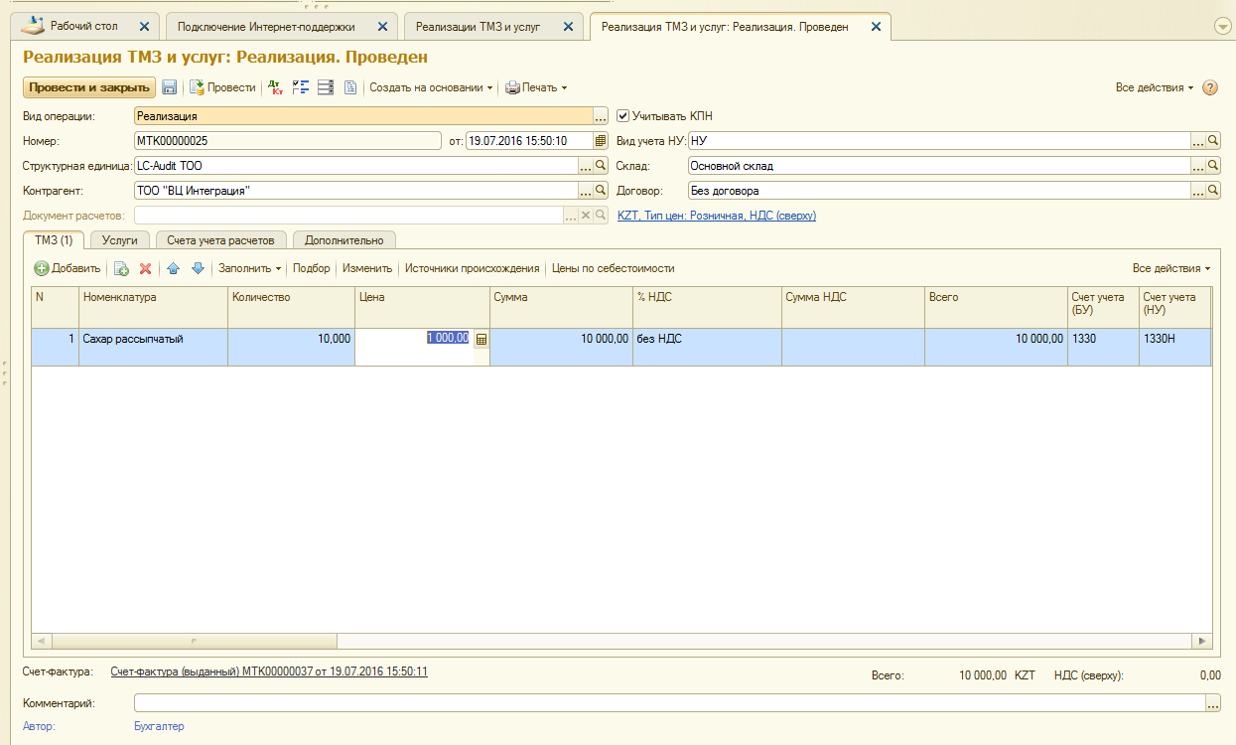Click Цены по себестоимости

coord(613,268)
